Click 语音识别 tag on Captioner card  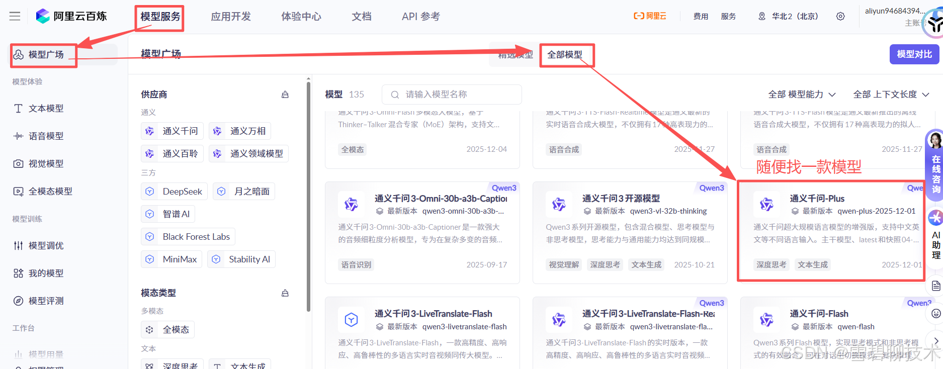(x=357, y=265)
